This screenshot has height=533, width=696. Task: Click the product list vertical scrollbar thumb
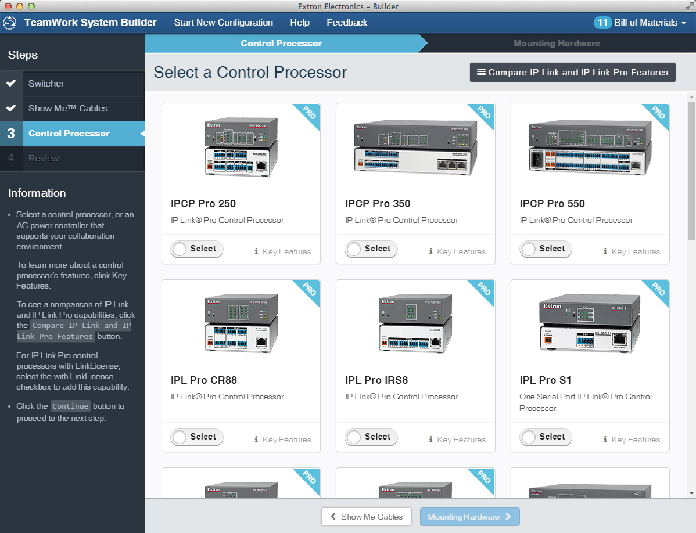tap(691, 171)
